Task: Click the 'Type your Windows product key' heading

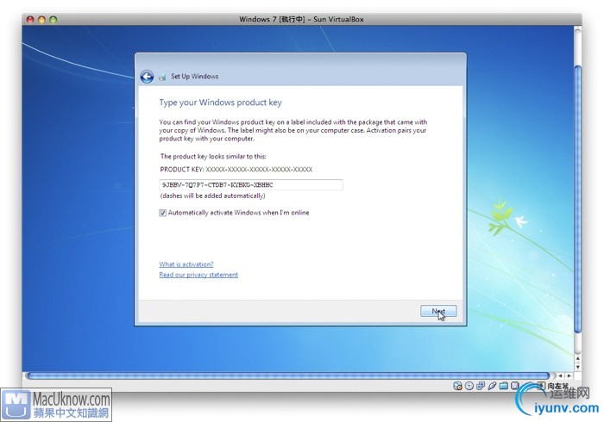Action: 220,102
